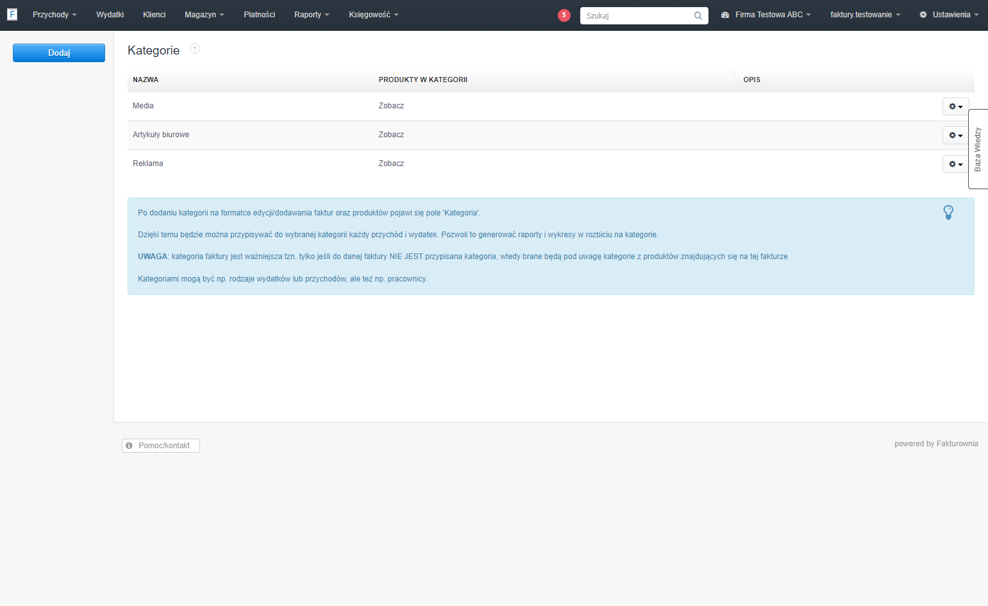The height and width of the screenshot is (606, 988).
Task: Click the lightbulb tip icon
Action: 948,212
